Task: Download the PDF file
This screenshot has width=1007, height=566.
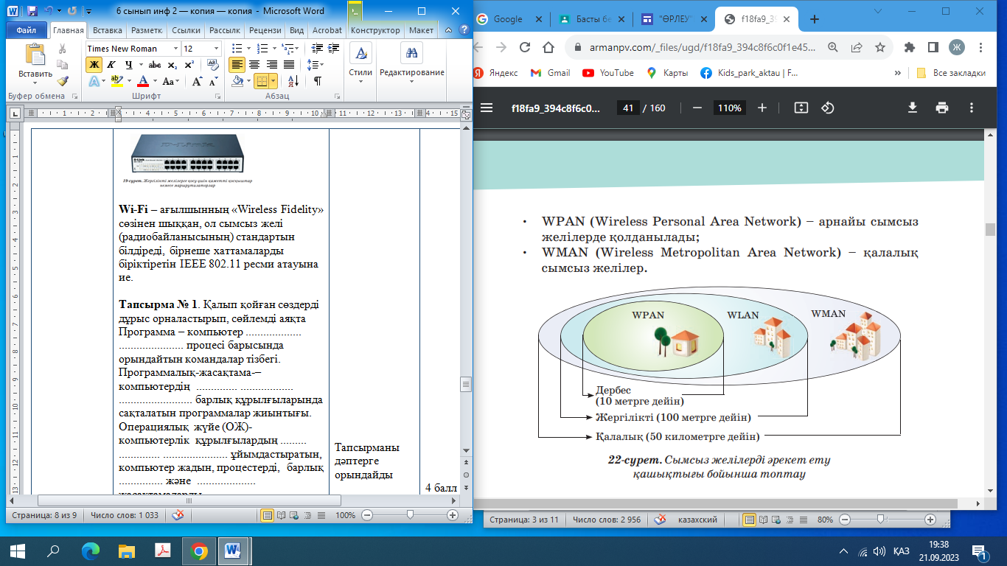Action: [x=912, y=108]
